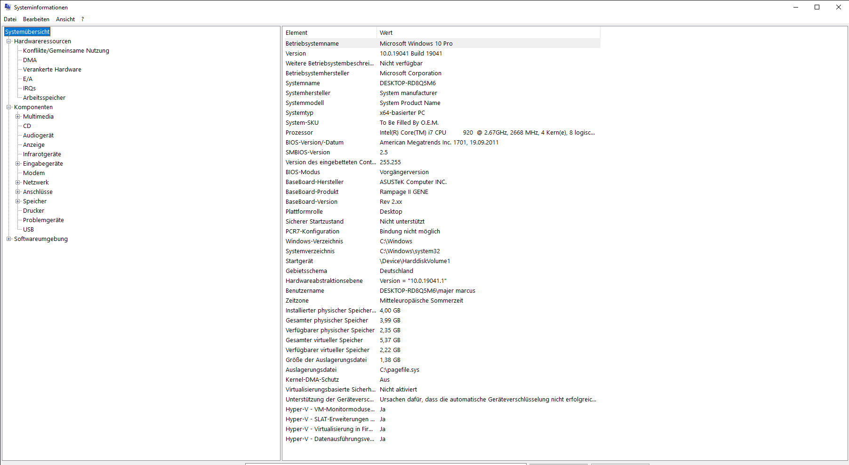Click the version value 10.0.19041 Build 19041
The height and width of the screenshot is (465, 849).
411,53
